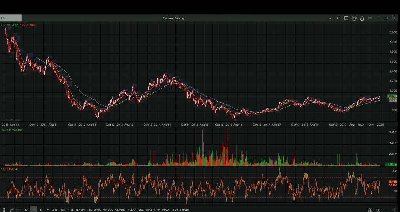Open the layout panel icon in title bar
This screenshot has height=212, width=400.
click(x=346, y=18)
